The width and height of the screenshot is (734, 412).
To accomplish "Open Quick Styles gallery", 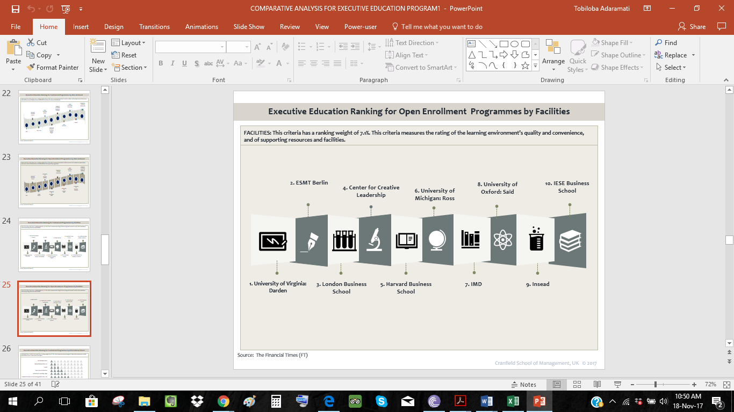I will click(x=578, y=56).
